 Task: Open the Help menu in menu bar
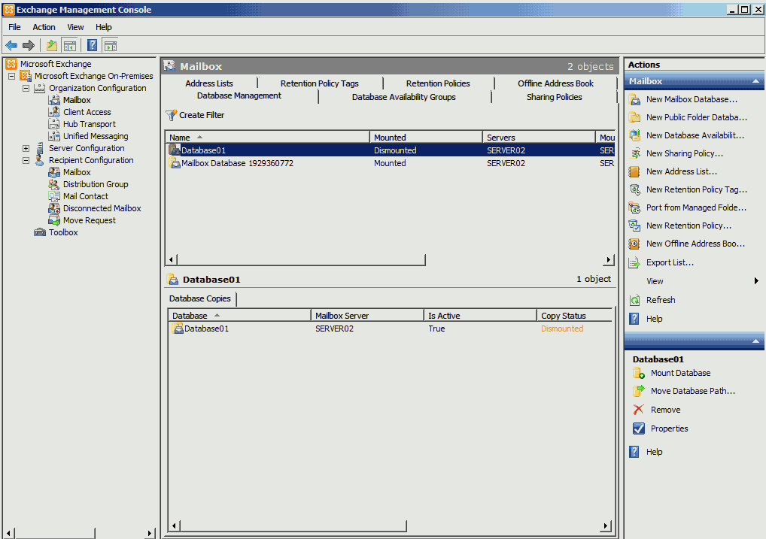click(x=104, y=27)
